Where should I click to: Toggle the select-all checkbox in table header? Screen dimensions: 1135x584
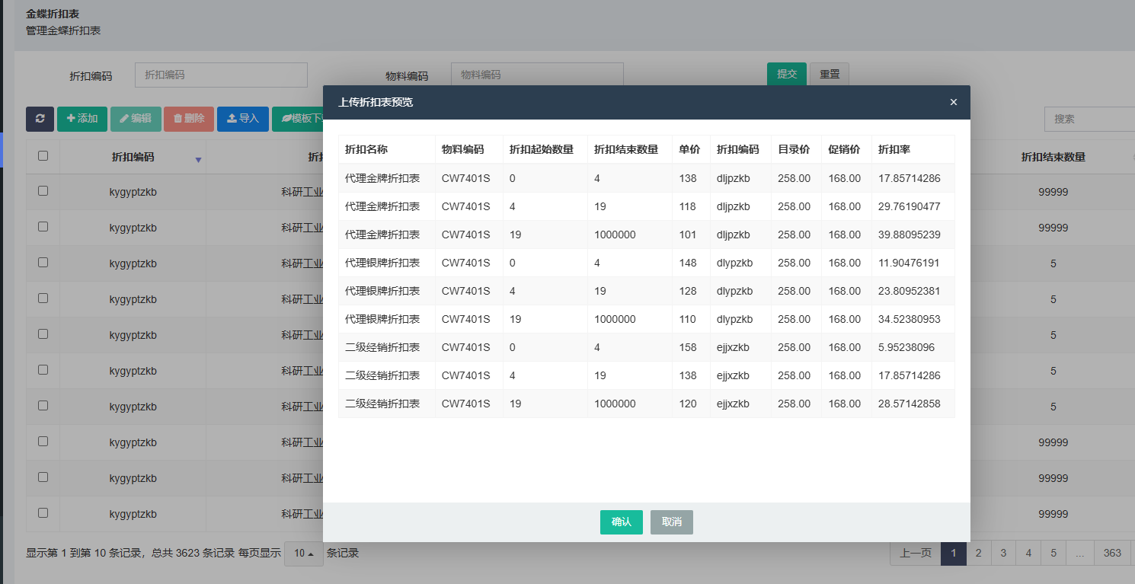pos(43,155)
